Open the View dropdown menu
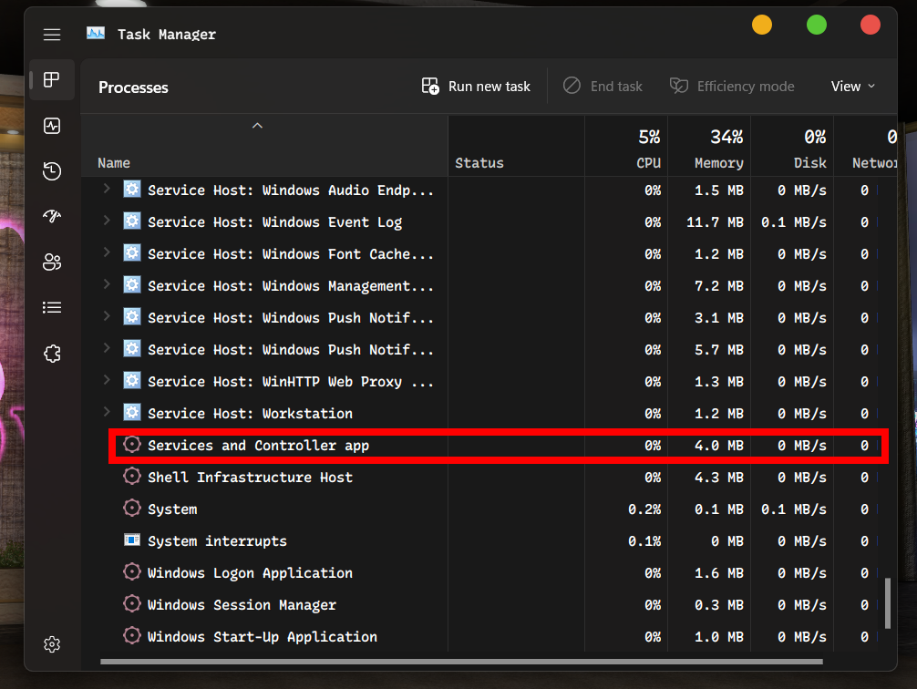Image resolution: width=917 pixels, height=689 pixels. 853,86
